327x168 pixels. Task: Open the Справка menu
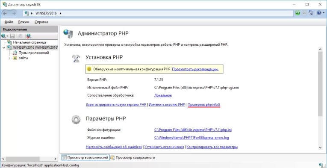pos(41,22)
